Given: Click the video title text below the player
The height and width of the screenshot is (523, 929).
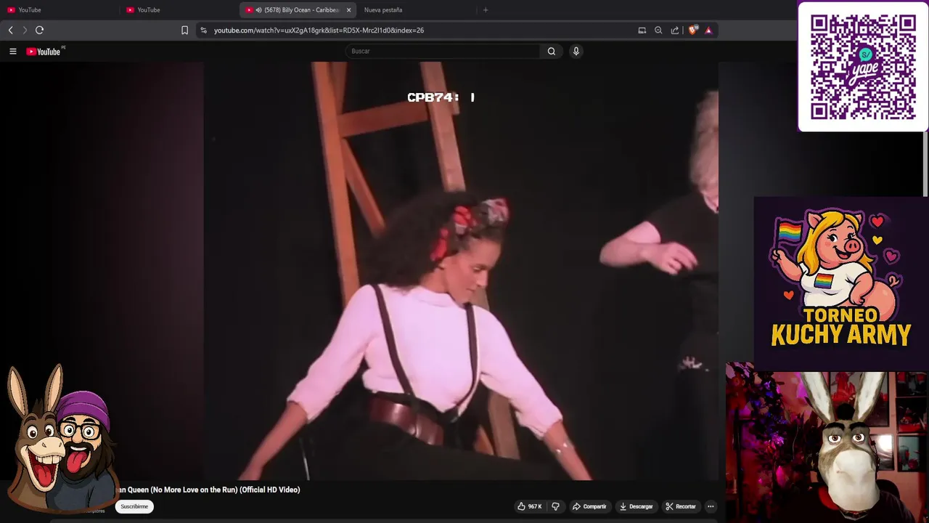Looking at the screenshot, I should coord(209,490).
